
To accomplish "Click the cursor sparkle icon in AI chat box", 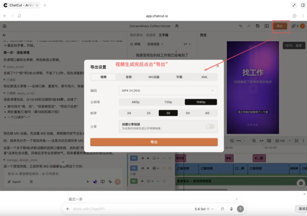I will (110, 182).
